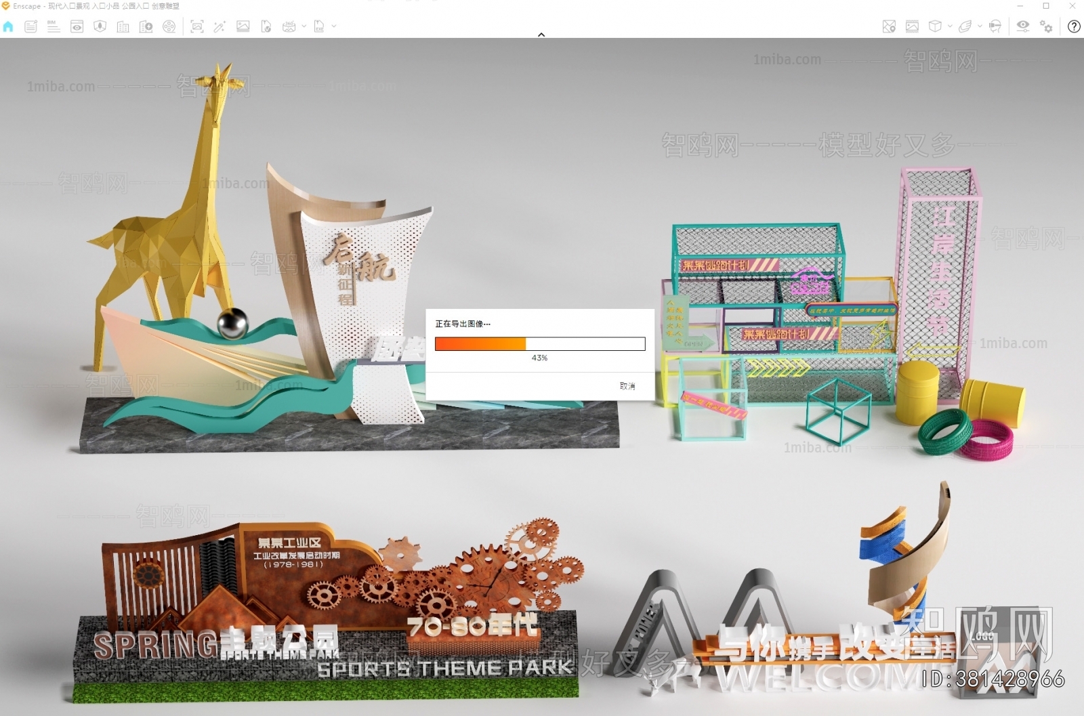Open the video editor reel icon

tap(169, 26)
